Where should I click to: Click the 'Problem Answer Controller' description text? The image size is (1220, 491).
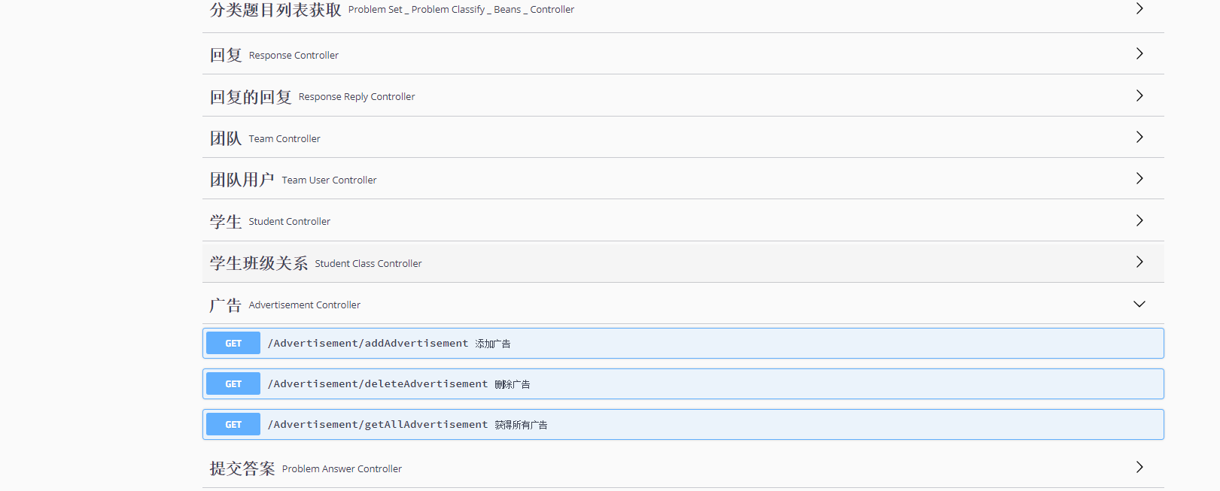tap(342, 469)
